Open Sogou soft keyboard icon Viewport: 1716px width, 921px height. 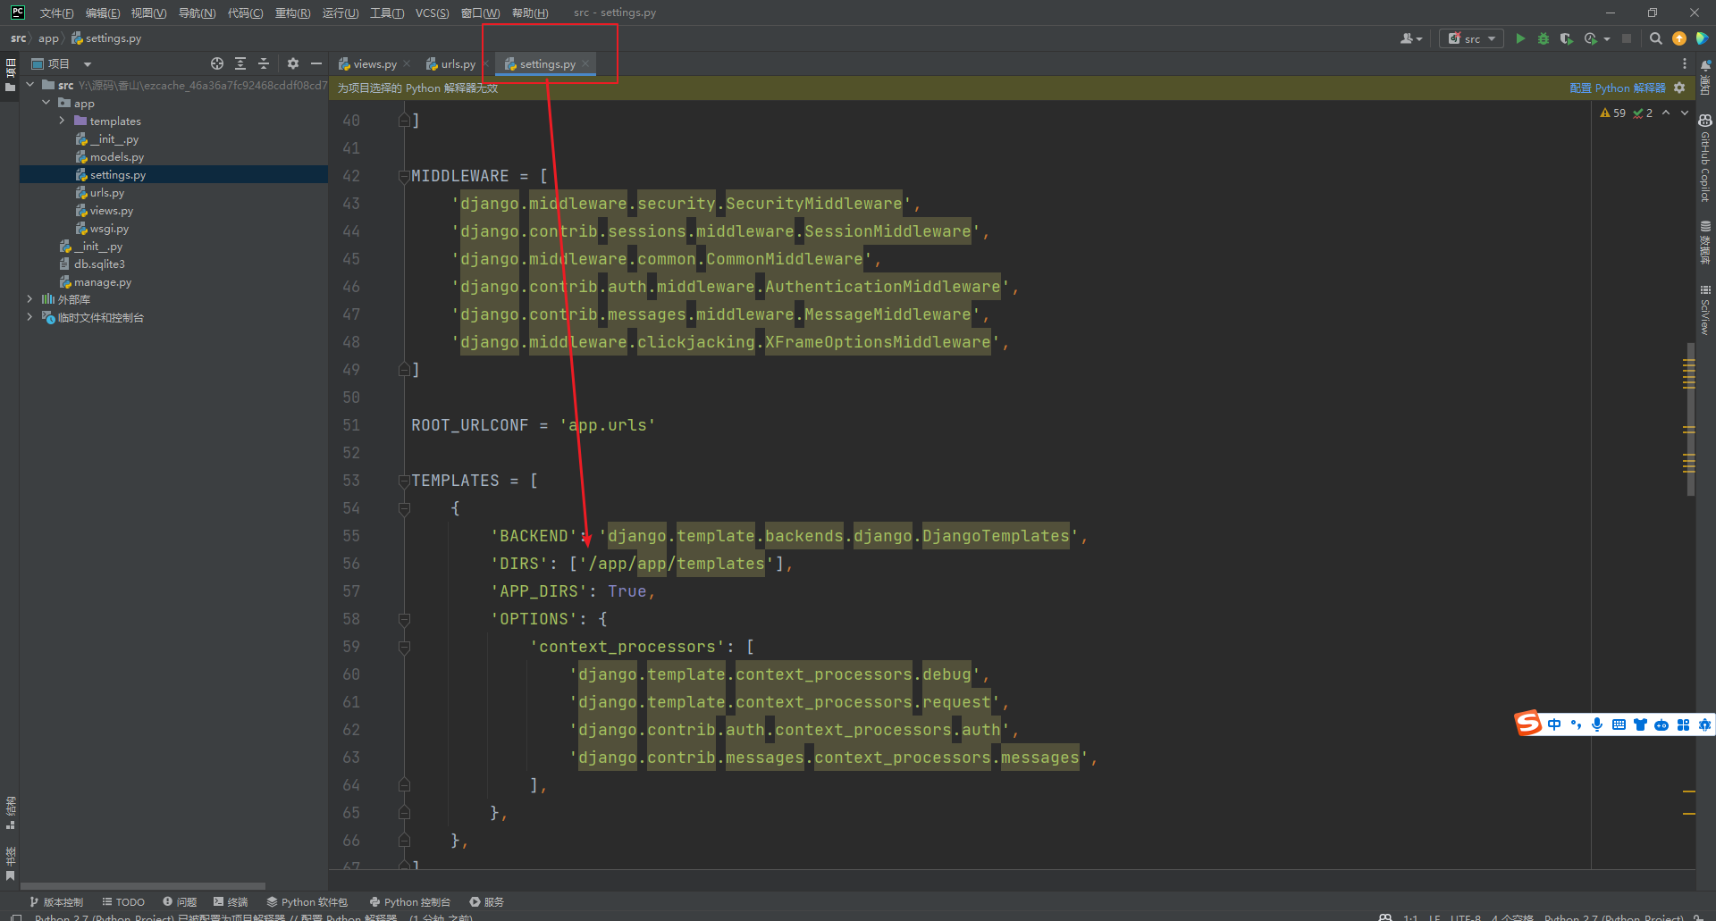tap(1619, 724)
